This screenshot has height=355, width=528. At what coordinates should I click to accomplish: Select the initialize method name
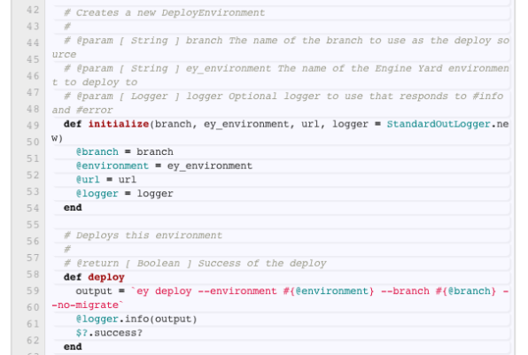click(119, 124)
